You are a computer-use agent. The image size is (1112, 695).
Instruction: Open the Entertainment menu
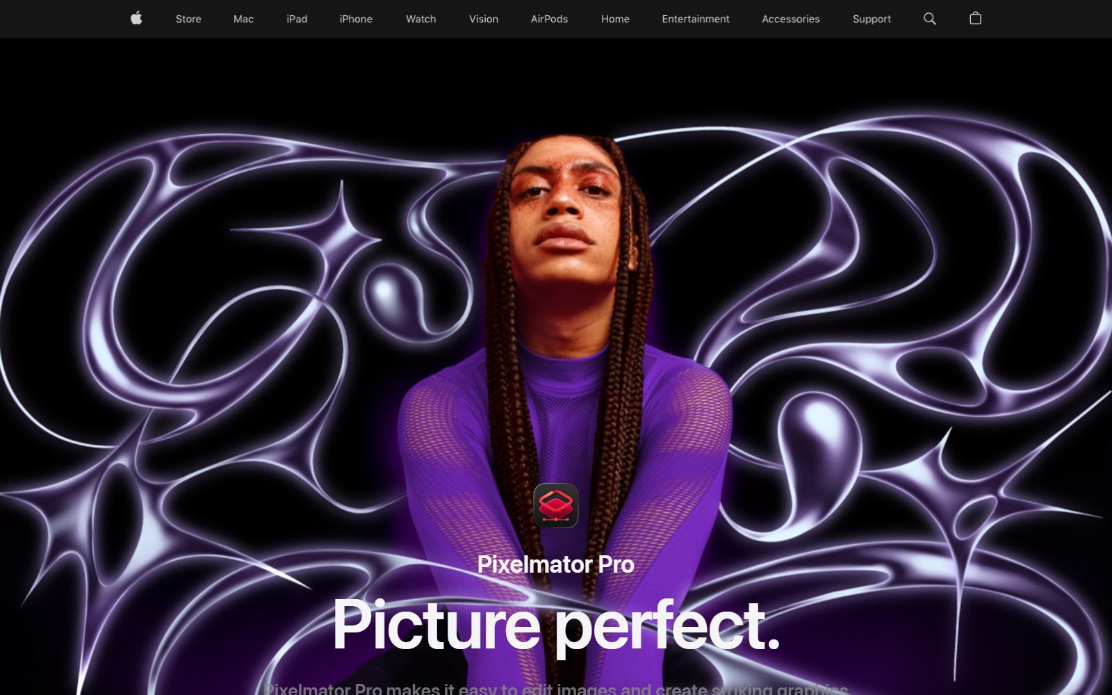[696, 19]
